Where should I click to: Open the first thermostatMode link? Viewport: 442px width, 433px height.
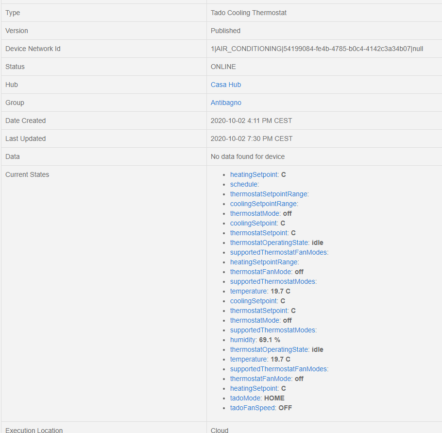click(x=255, y=213)
